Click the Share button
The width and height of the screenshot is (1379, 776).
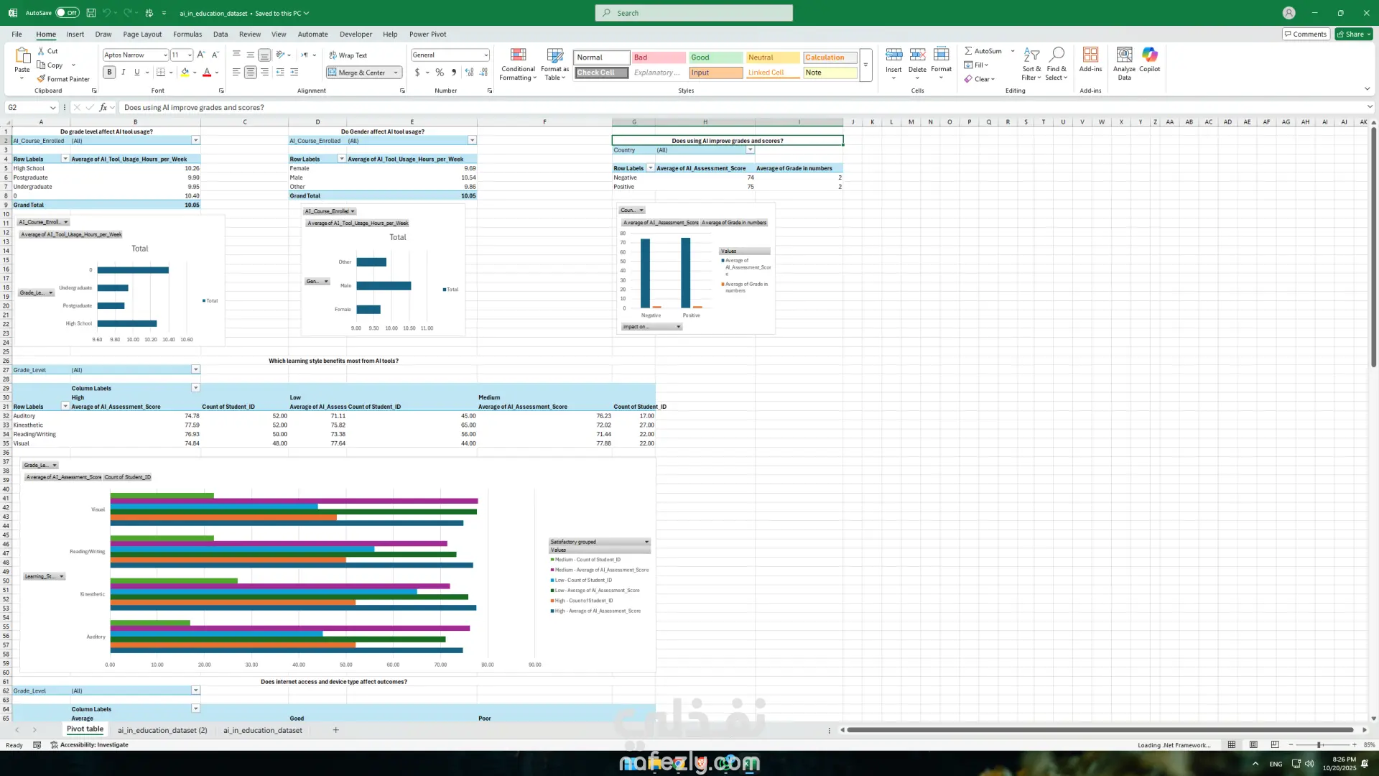1353,34
